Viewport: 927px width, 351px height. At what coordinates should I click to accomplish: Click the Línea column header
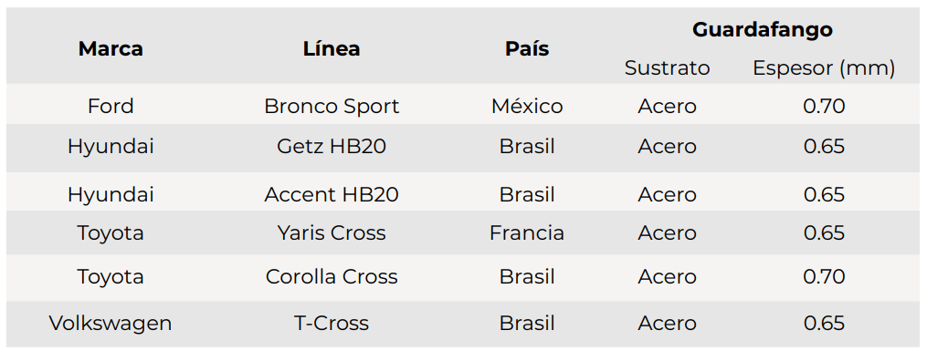(x=332, y=49)
